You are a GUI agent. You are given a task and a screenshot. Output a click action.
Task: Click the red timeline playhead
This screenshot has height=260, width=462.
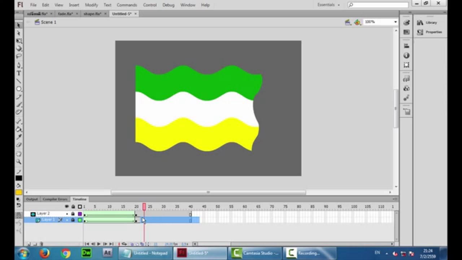coord(144,206)
